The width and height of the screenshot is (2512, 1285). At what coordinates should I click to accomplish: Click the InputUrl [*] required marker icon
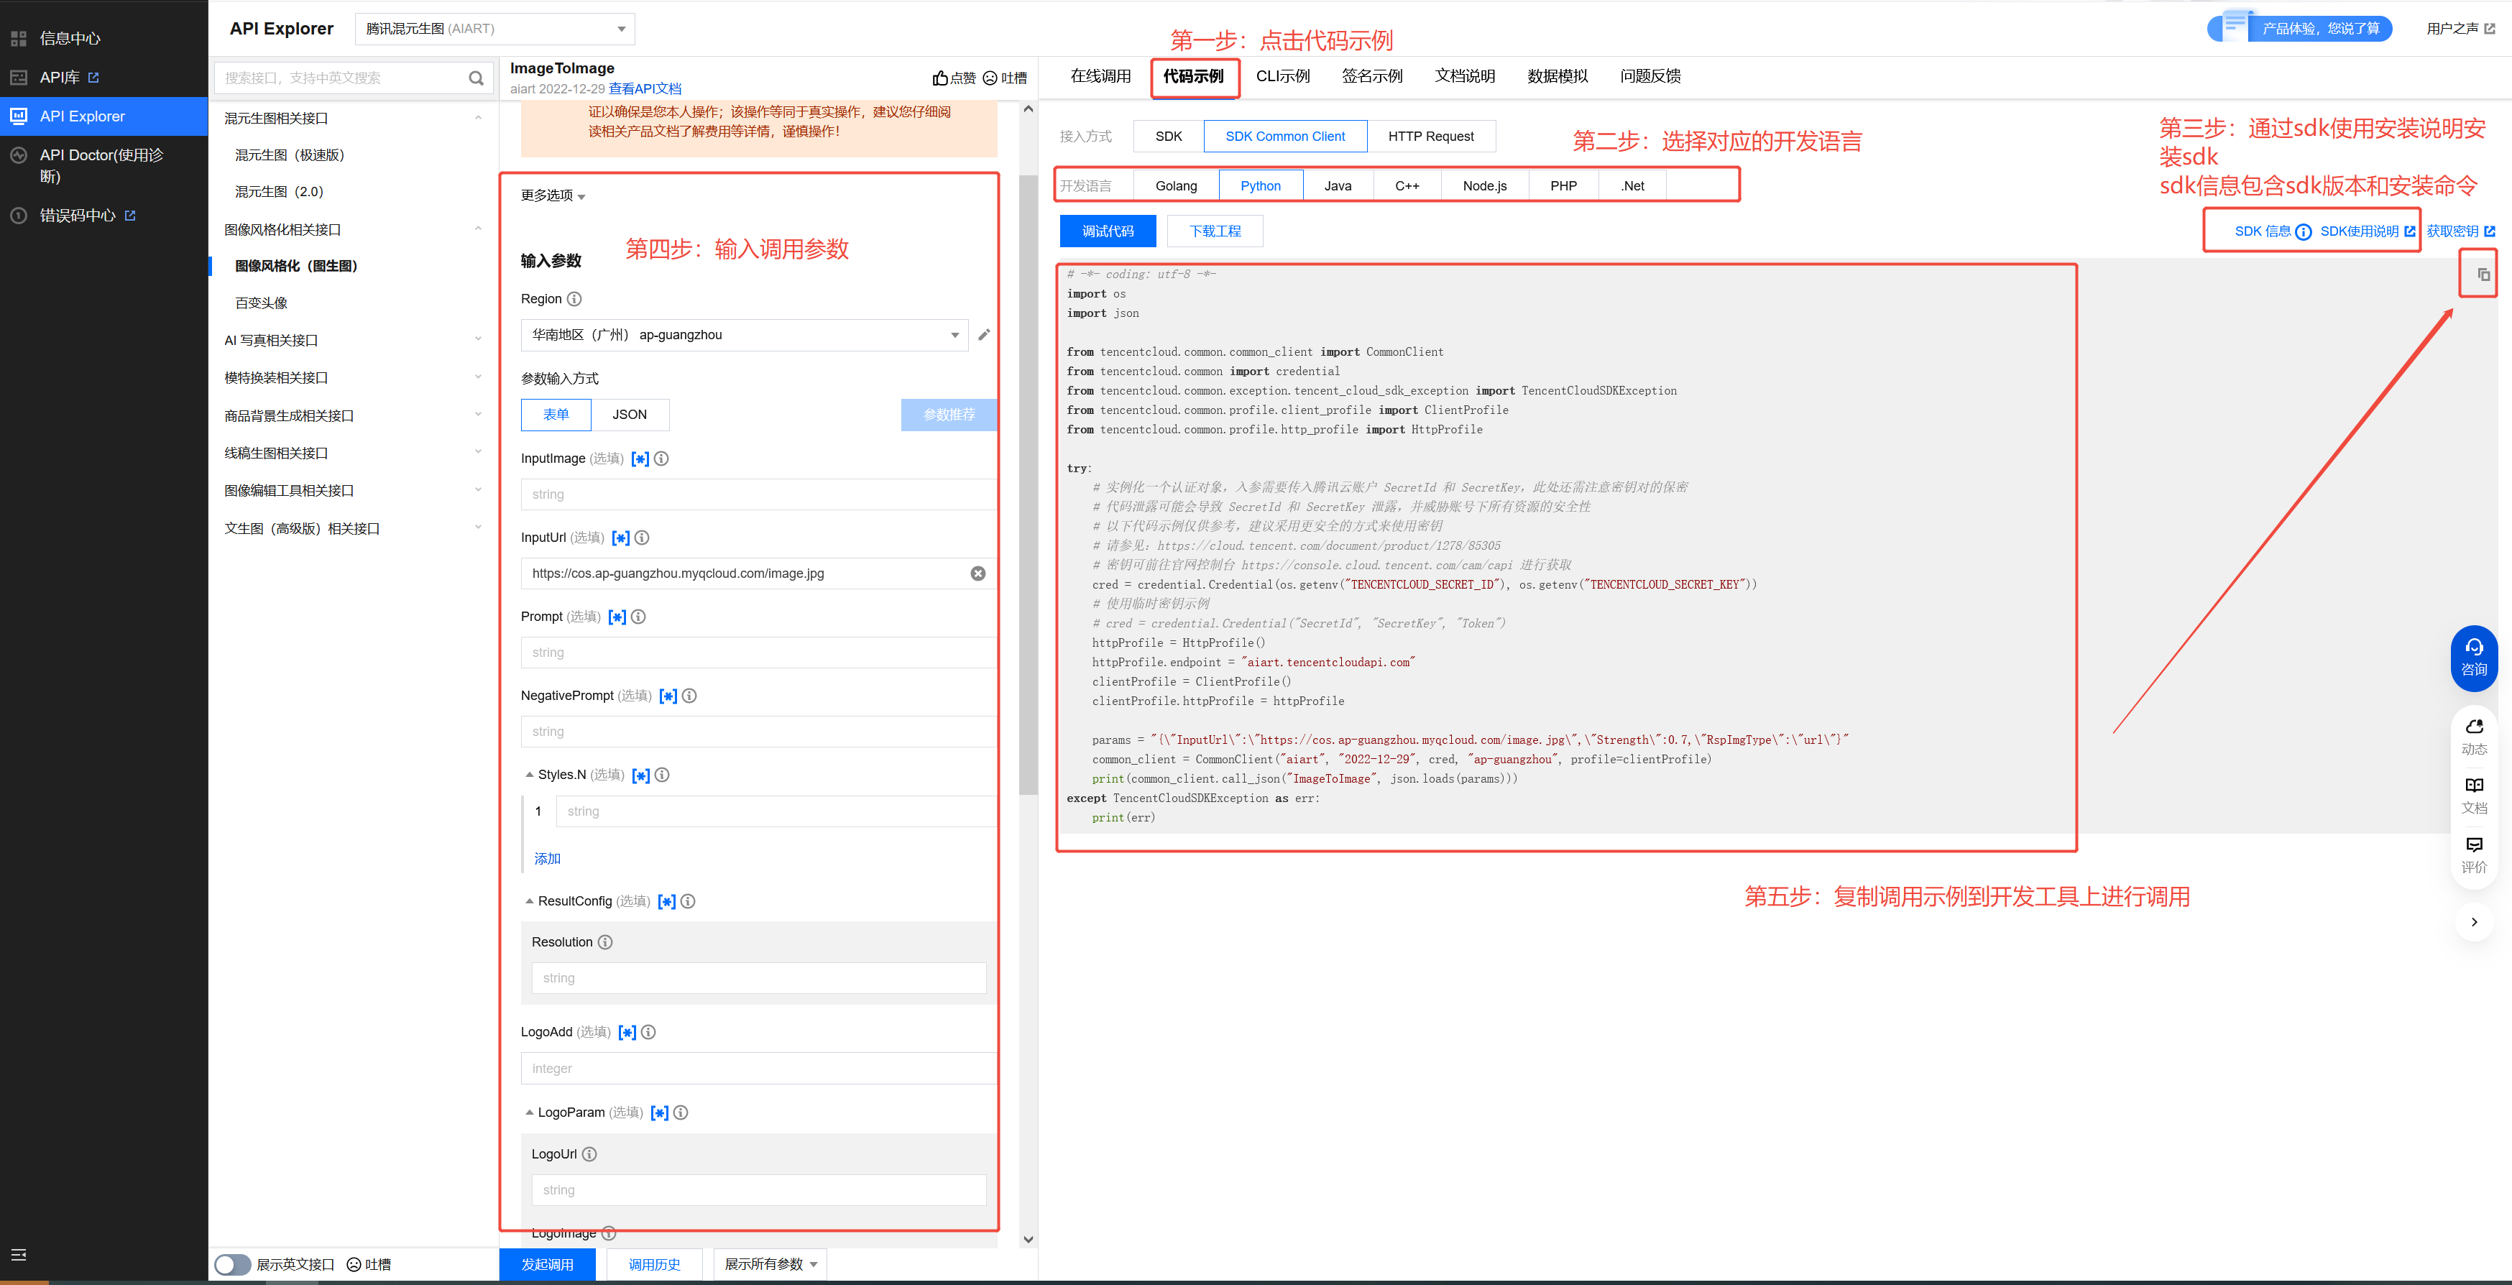(621, 537)
